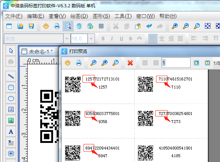Toggle underline text formatting
The width and height of the screenshot is (220, 162).
coord(121,39)
